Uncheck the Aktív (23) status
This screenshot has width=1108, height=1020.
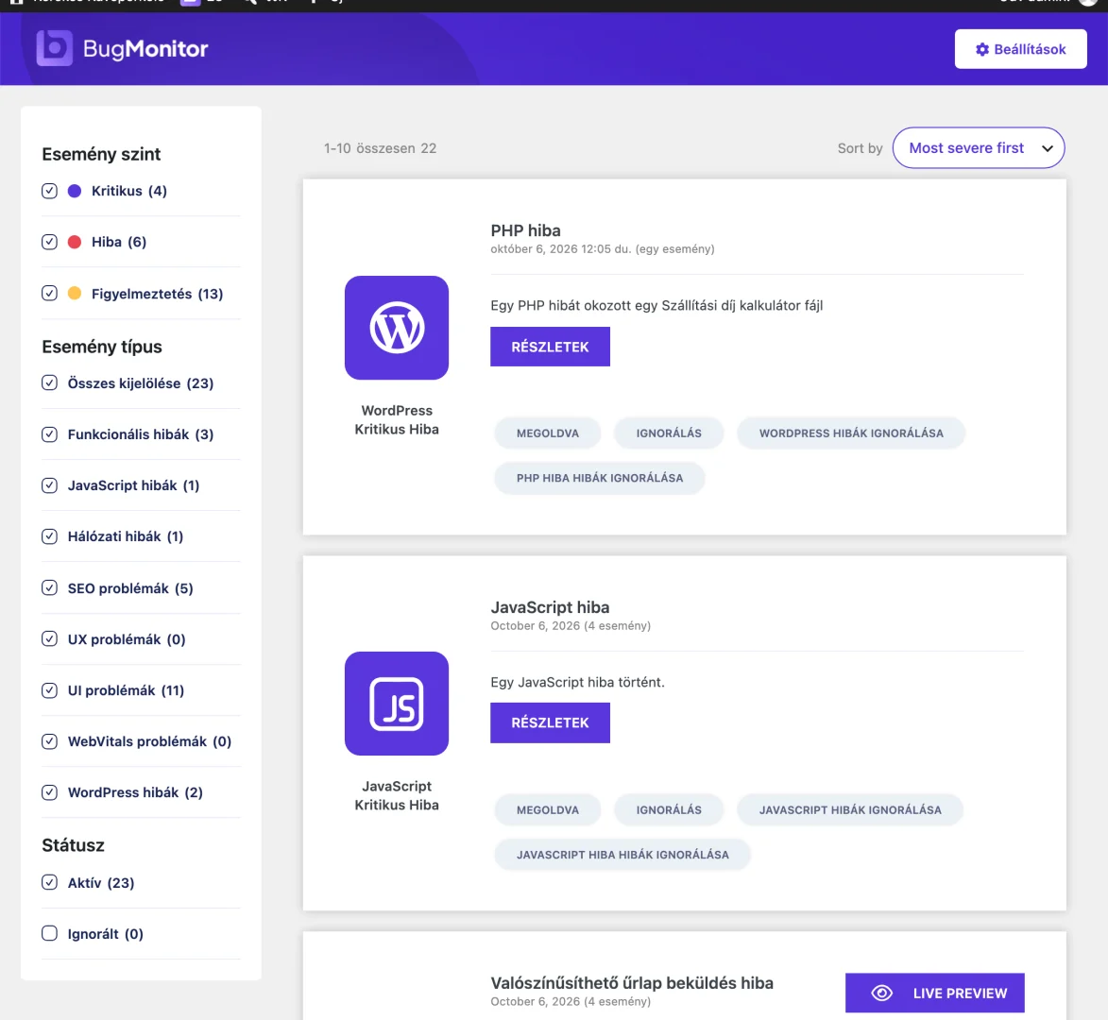(49, 882)
